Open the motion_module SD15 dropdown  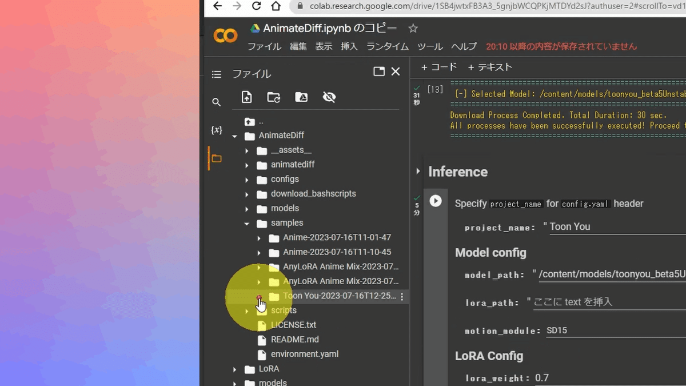coord(616,331)
